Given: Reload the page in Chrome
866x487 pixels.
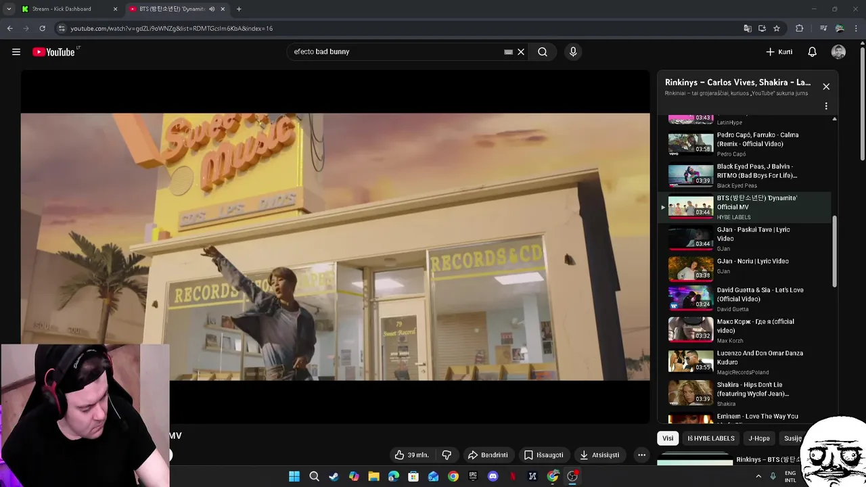Looking at the screenshot, I should point(42,28).
